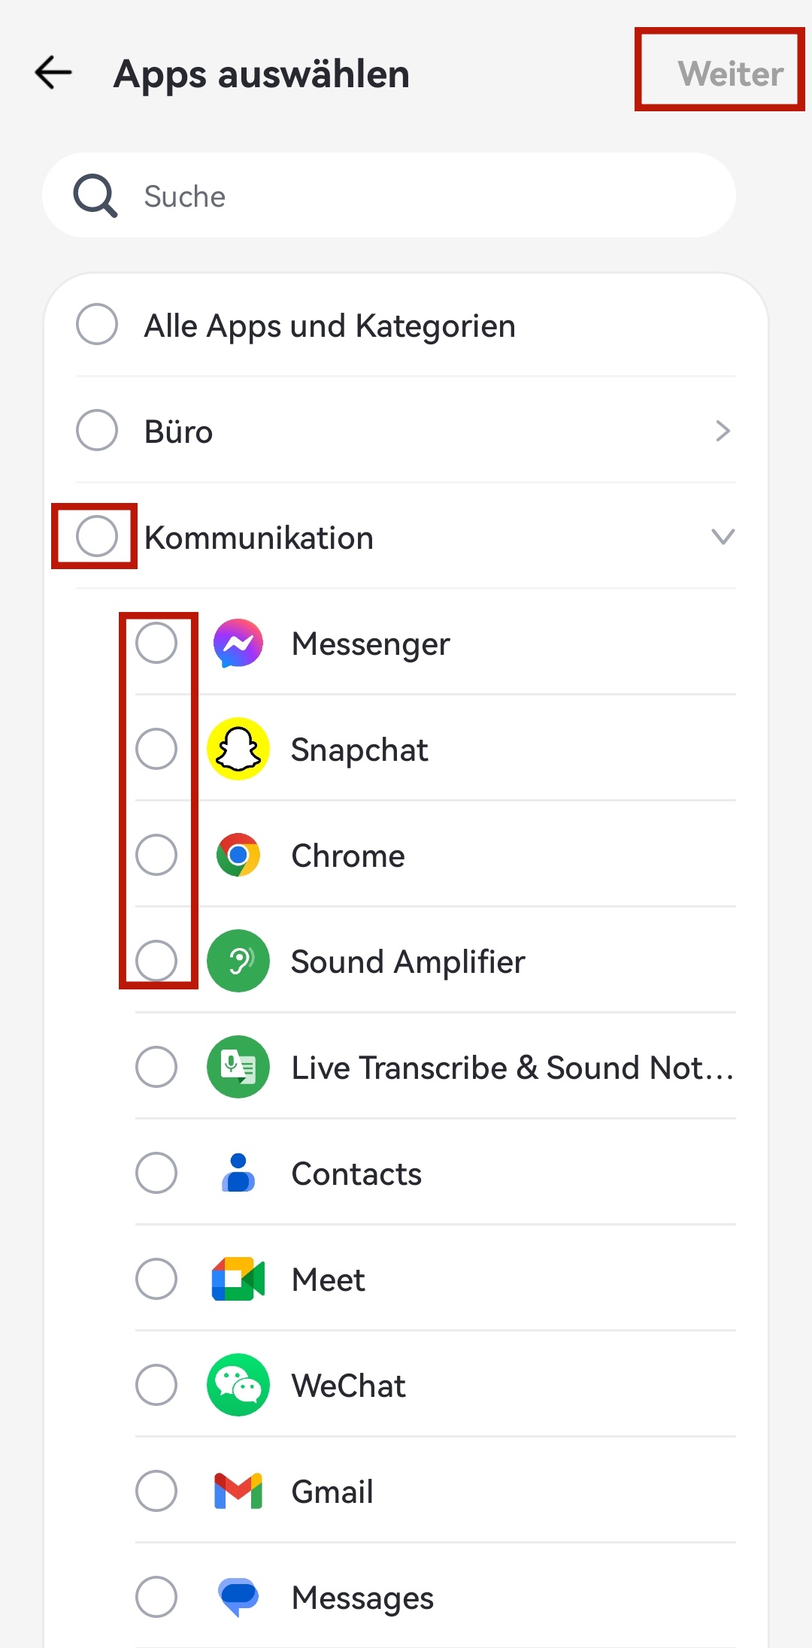The height and width of the screenshot is (1648, 812).
Task: Select the Alle Apps und Kategorien radio button
Action: (x=97, y=325)
